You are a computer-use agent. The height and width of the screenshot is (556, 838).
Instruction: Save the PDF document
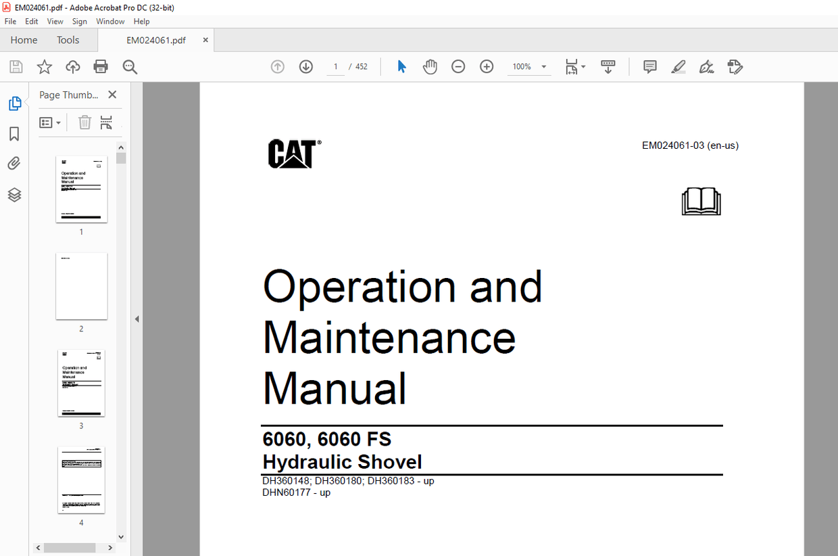[x=14, y=66]
